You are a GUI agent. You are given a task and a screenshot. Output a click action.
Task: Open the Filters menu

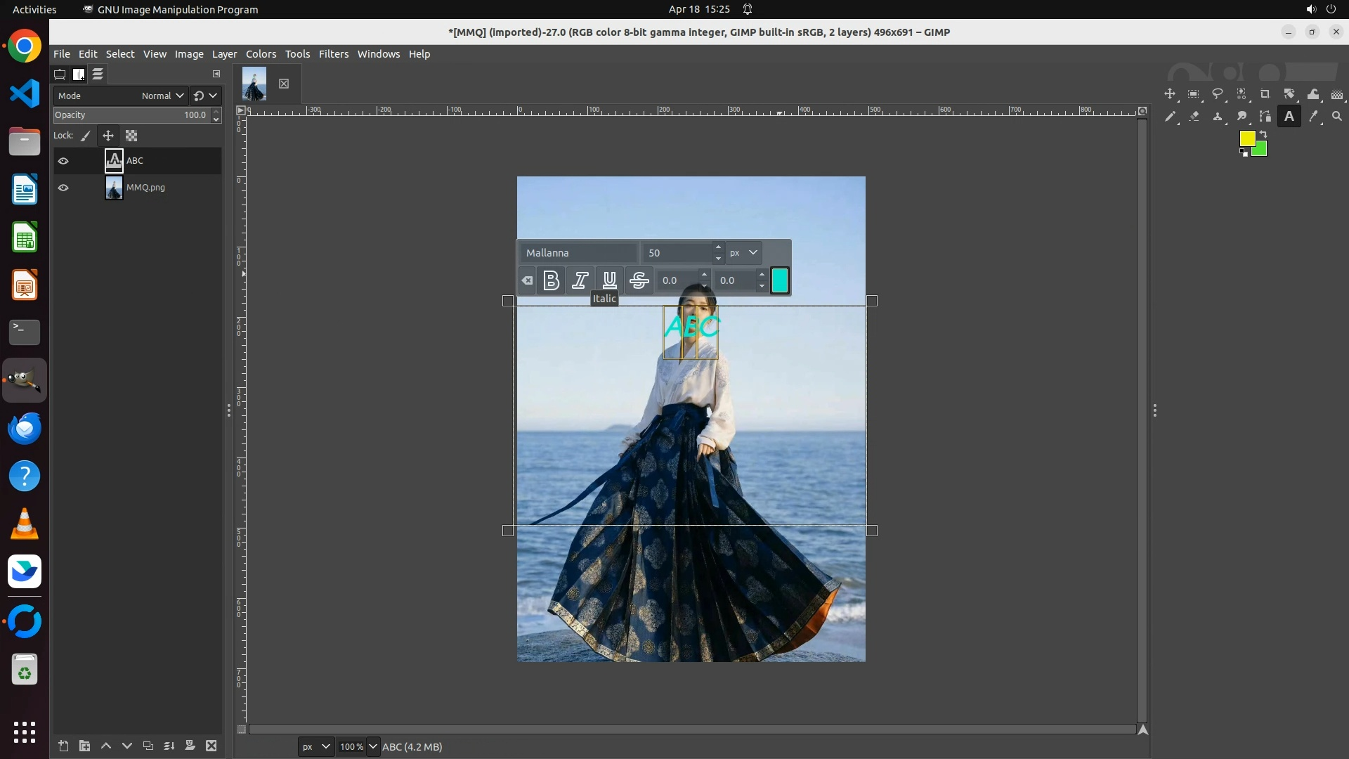tap(333, 54)
